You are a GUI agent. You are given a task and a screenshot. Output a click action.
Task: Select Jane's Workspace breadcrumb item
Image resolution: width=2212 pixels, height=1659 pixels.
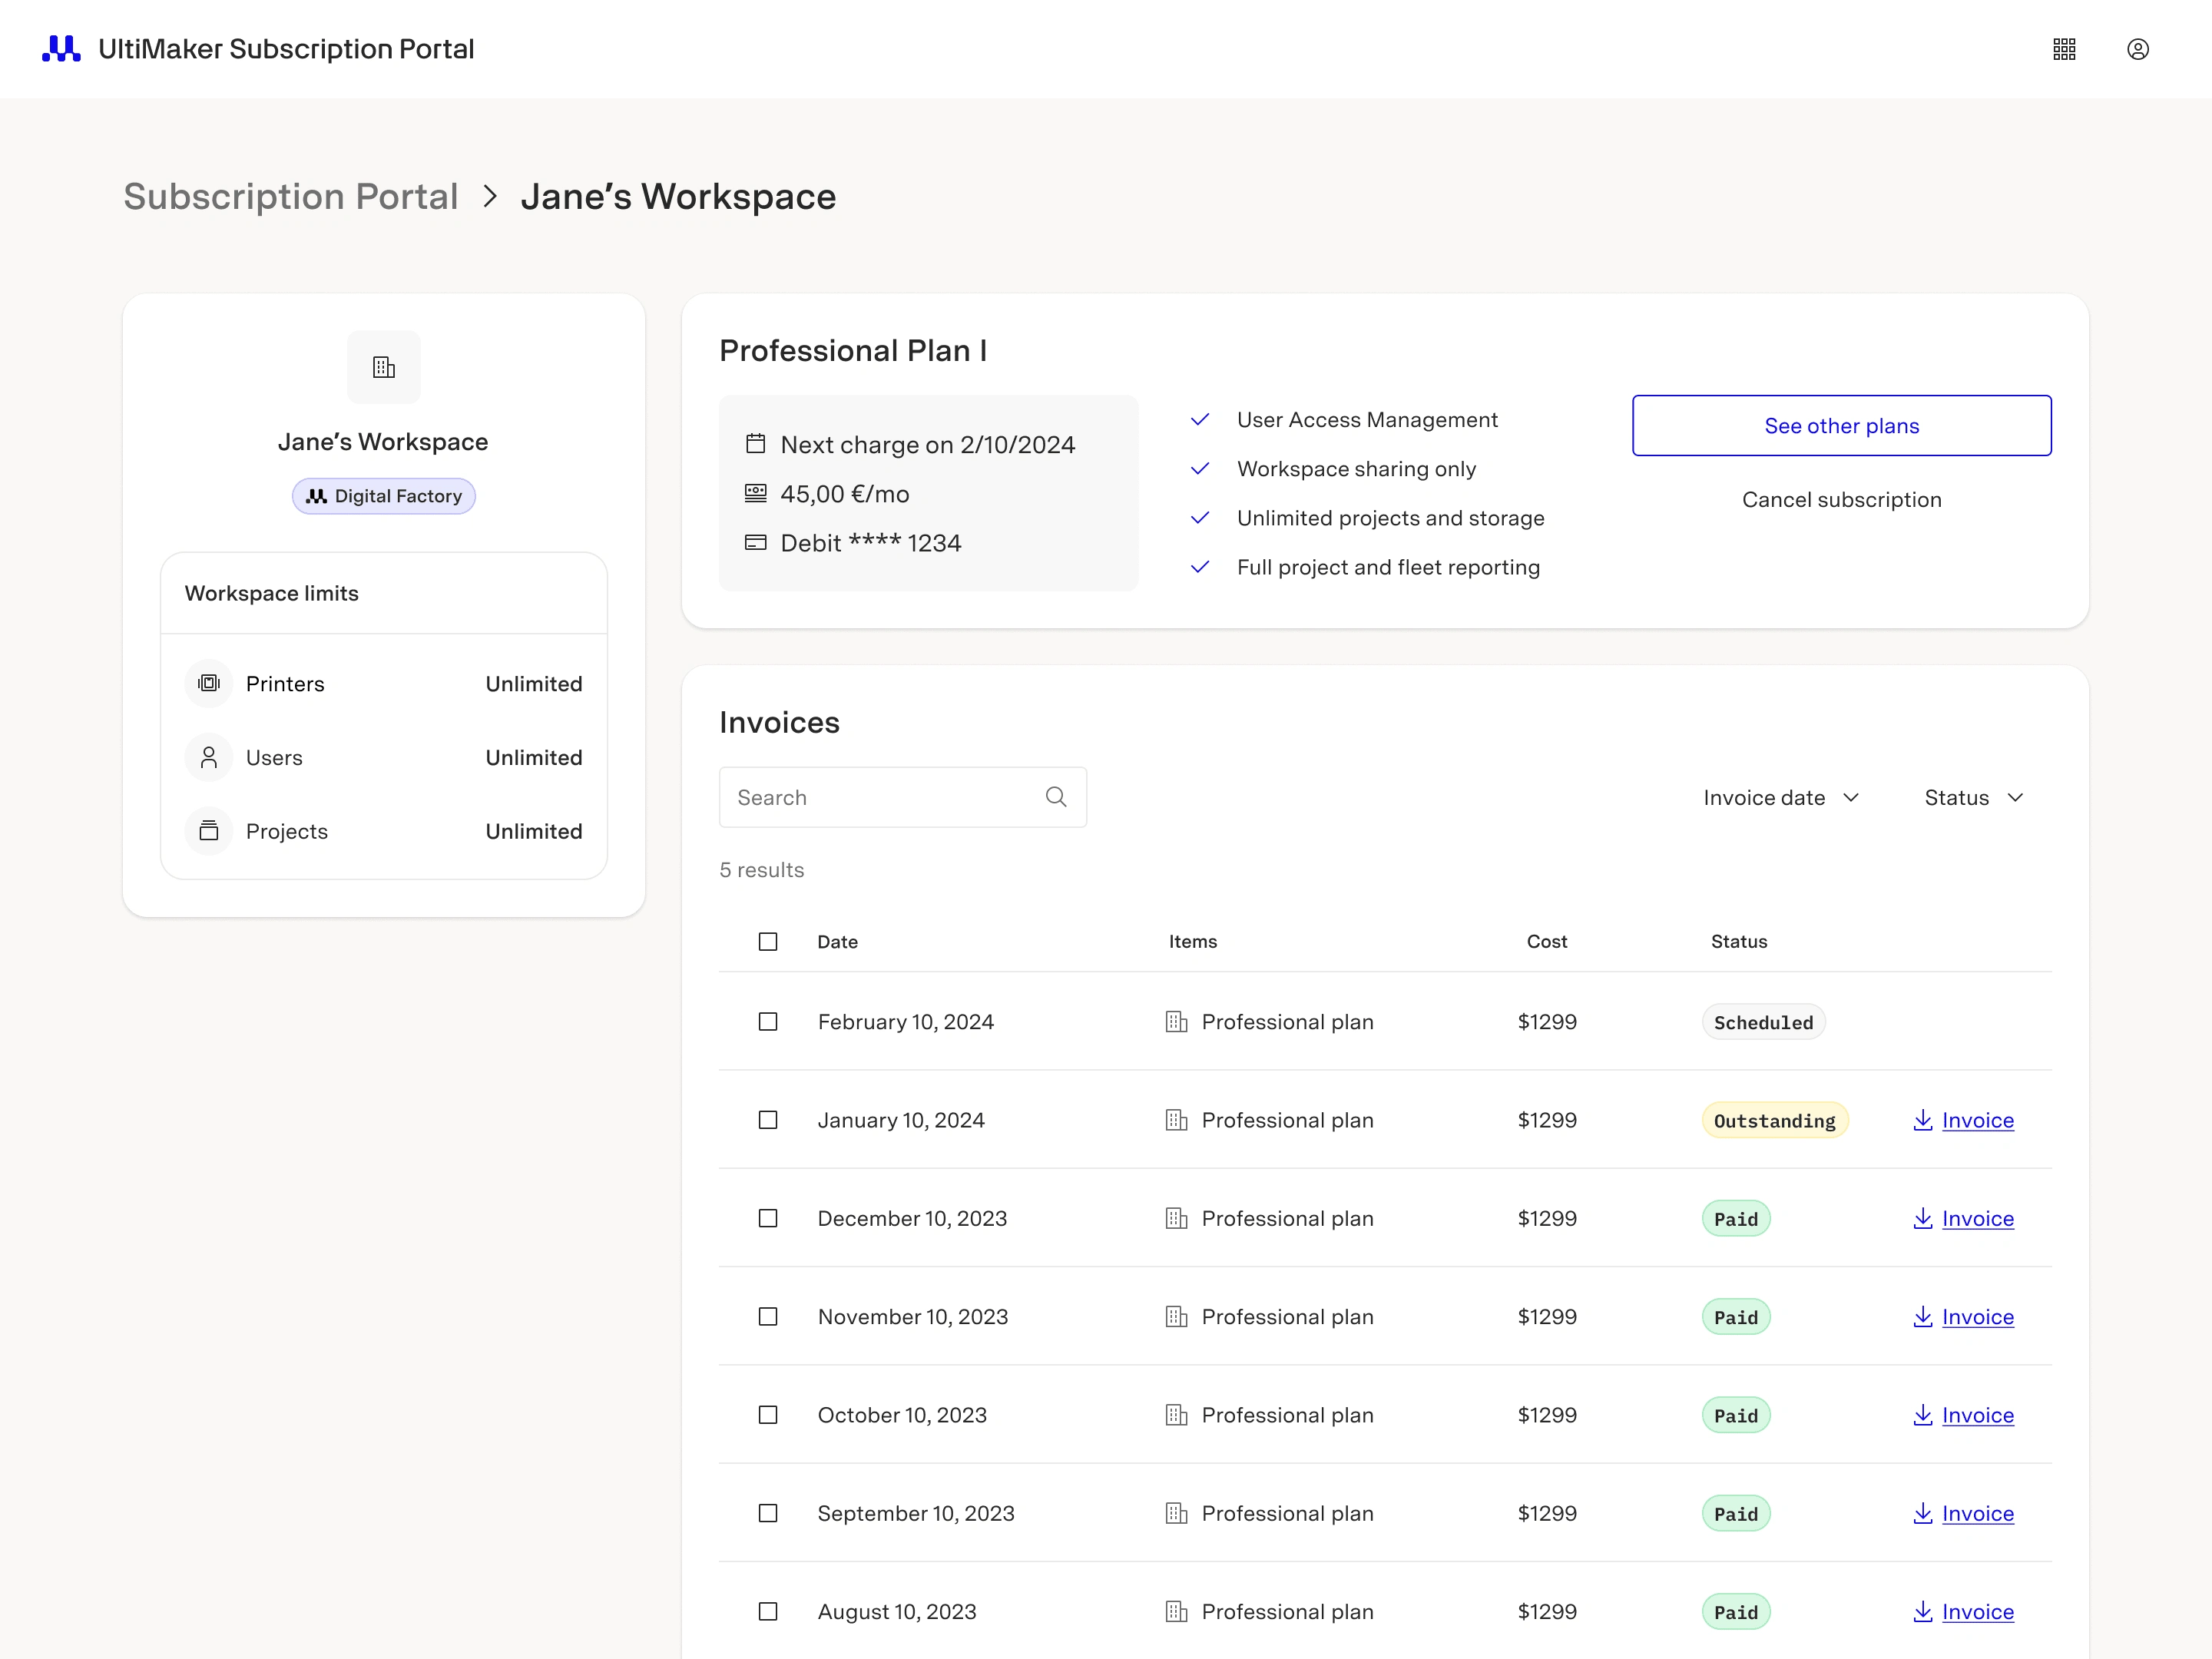(677, 195)
